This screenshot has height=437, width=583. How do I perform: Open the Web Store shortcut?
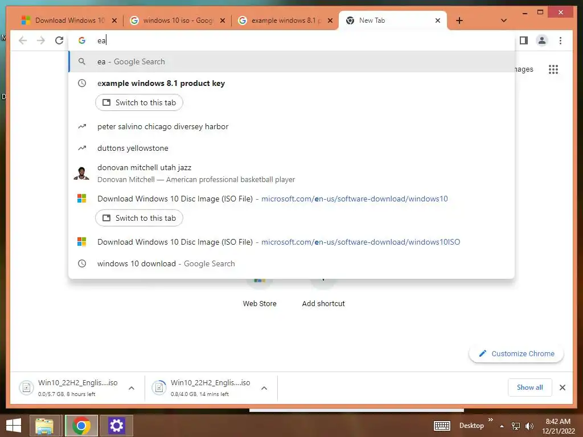(260, 293)
